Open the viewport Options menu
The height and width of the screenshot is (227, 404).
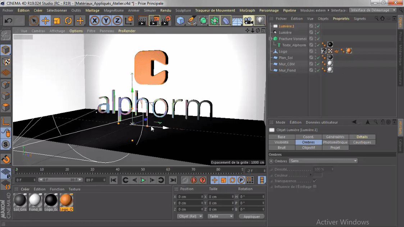[x=76, y=31]
